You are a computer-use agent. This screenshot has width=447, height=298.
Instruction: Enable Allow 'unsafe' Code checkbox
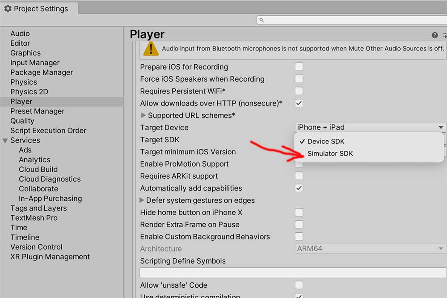point(299,285)
